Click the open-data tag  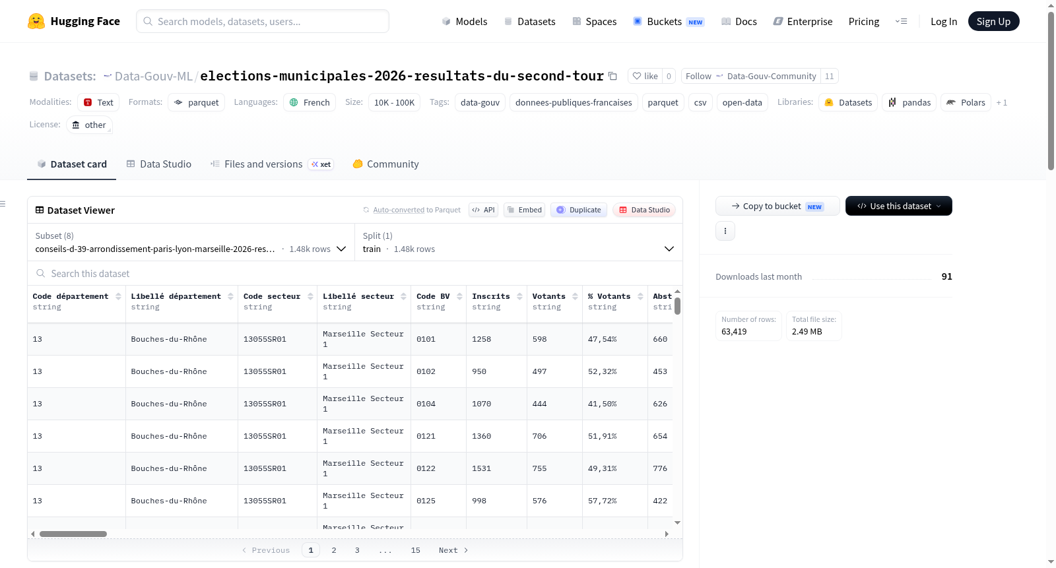(x=742, y=102)
